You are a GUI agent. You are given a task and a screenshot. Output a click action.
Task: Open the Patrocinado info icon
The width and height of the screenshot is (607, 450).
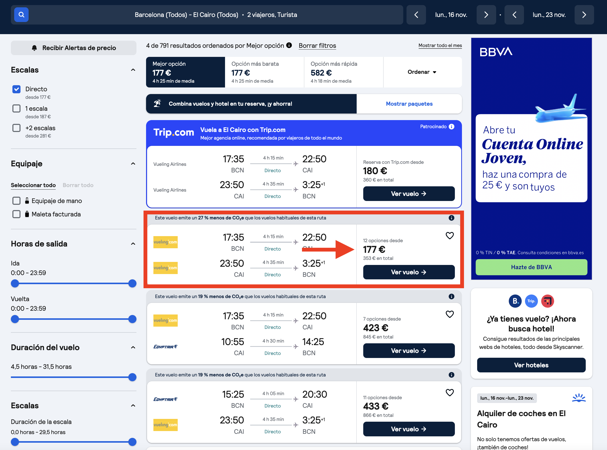tap(452, 127)
